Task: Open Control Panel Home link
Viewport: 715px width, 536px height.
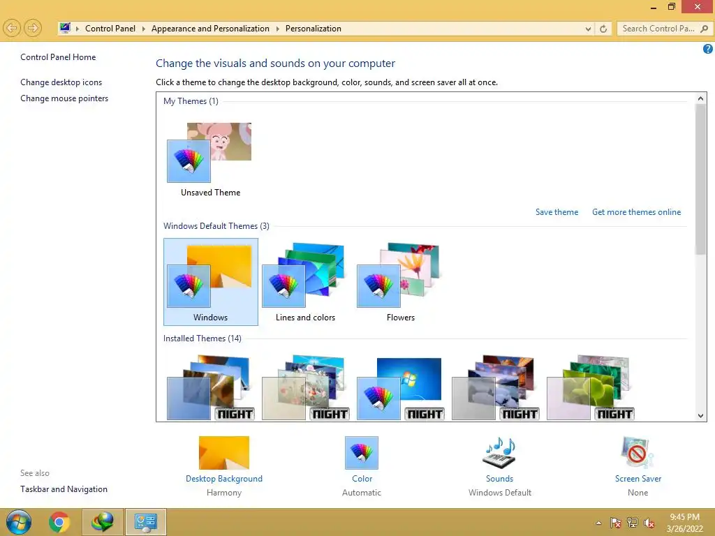Action: point(58,57)
